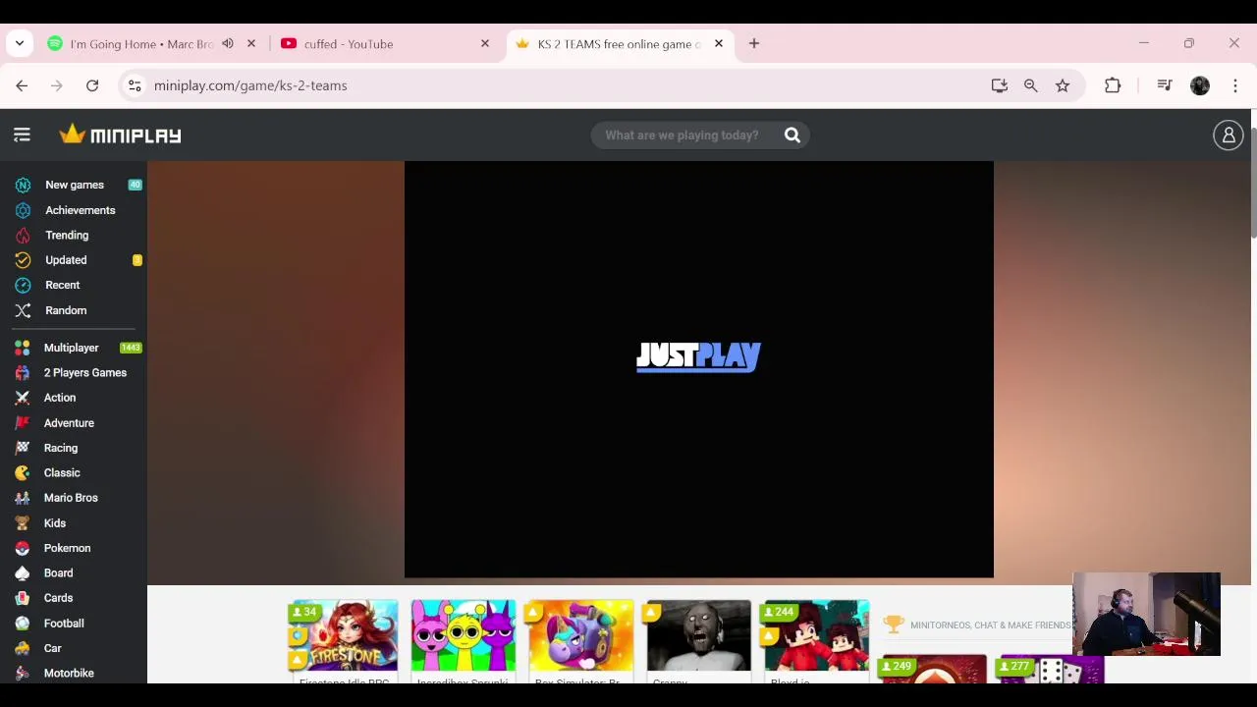
Task: Open the 2 Players Games link
Action: [x=85, y=373]
